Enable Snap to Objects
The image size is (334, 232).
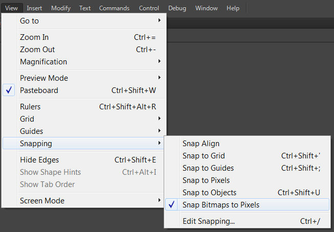click(209, 193)
